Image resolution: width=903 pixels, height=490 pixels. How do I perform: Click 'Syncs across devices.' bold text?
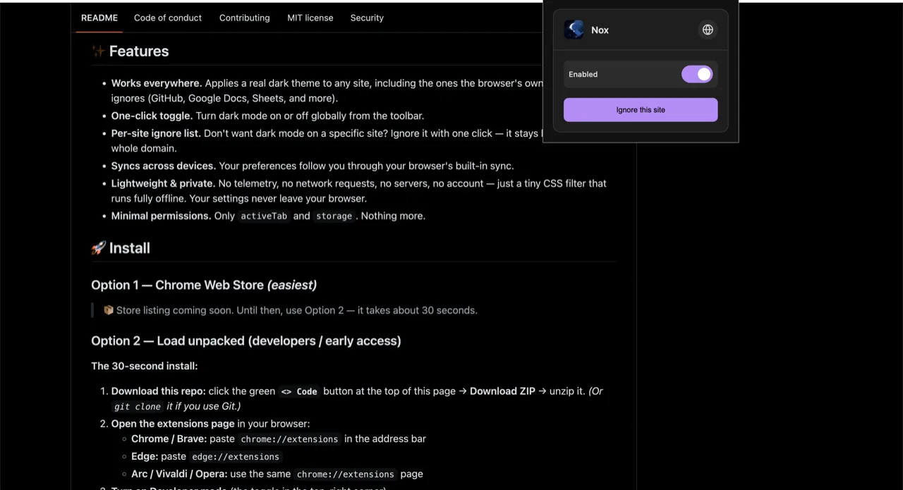[164, 166]
